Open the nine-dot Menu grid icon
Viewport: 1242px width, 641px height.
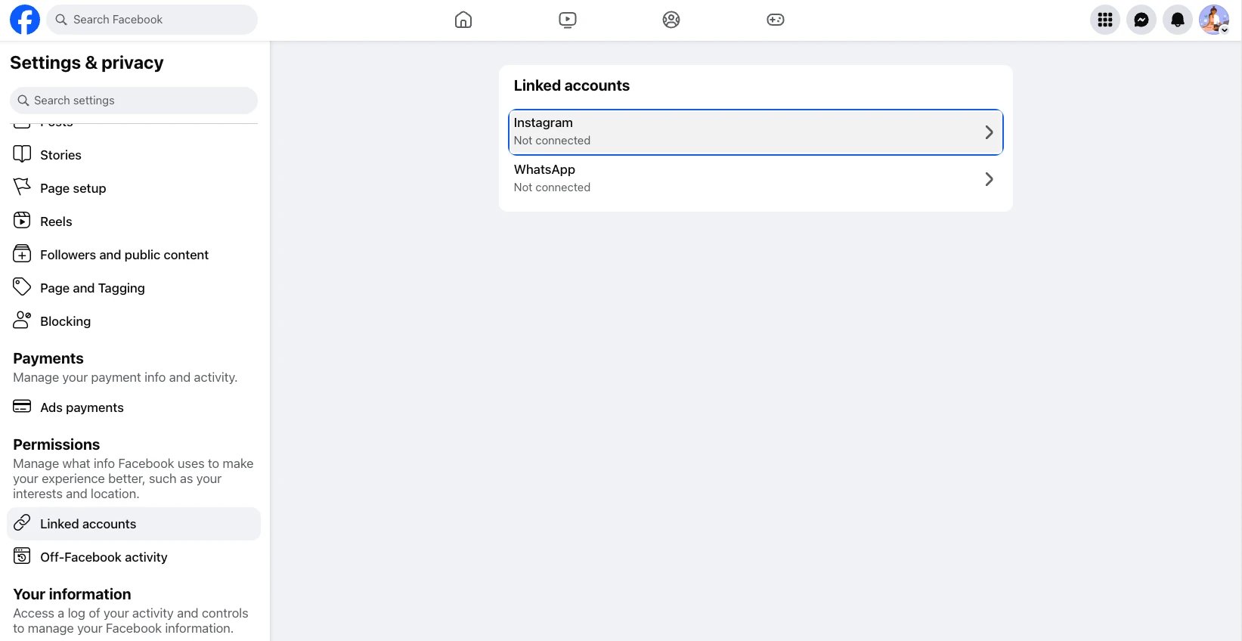pyautogui.click(x=1105, y=20)
